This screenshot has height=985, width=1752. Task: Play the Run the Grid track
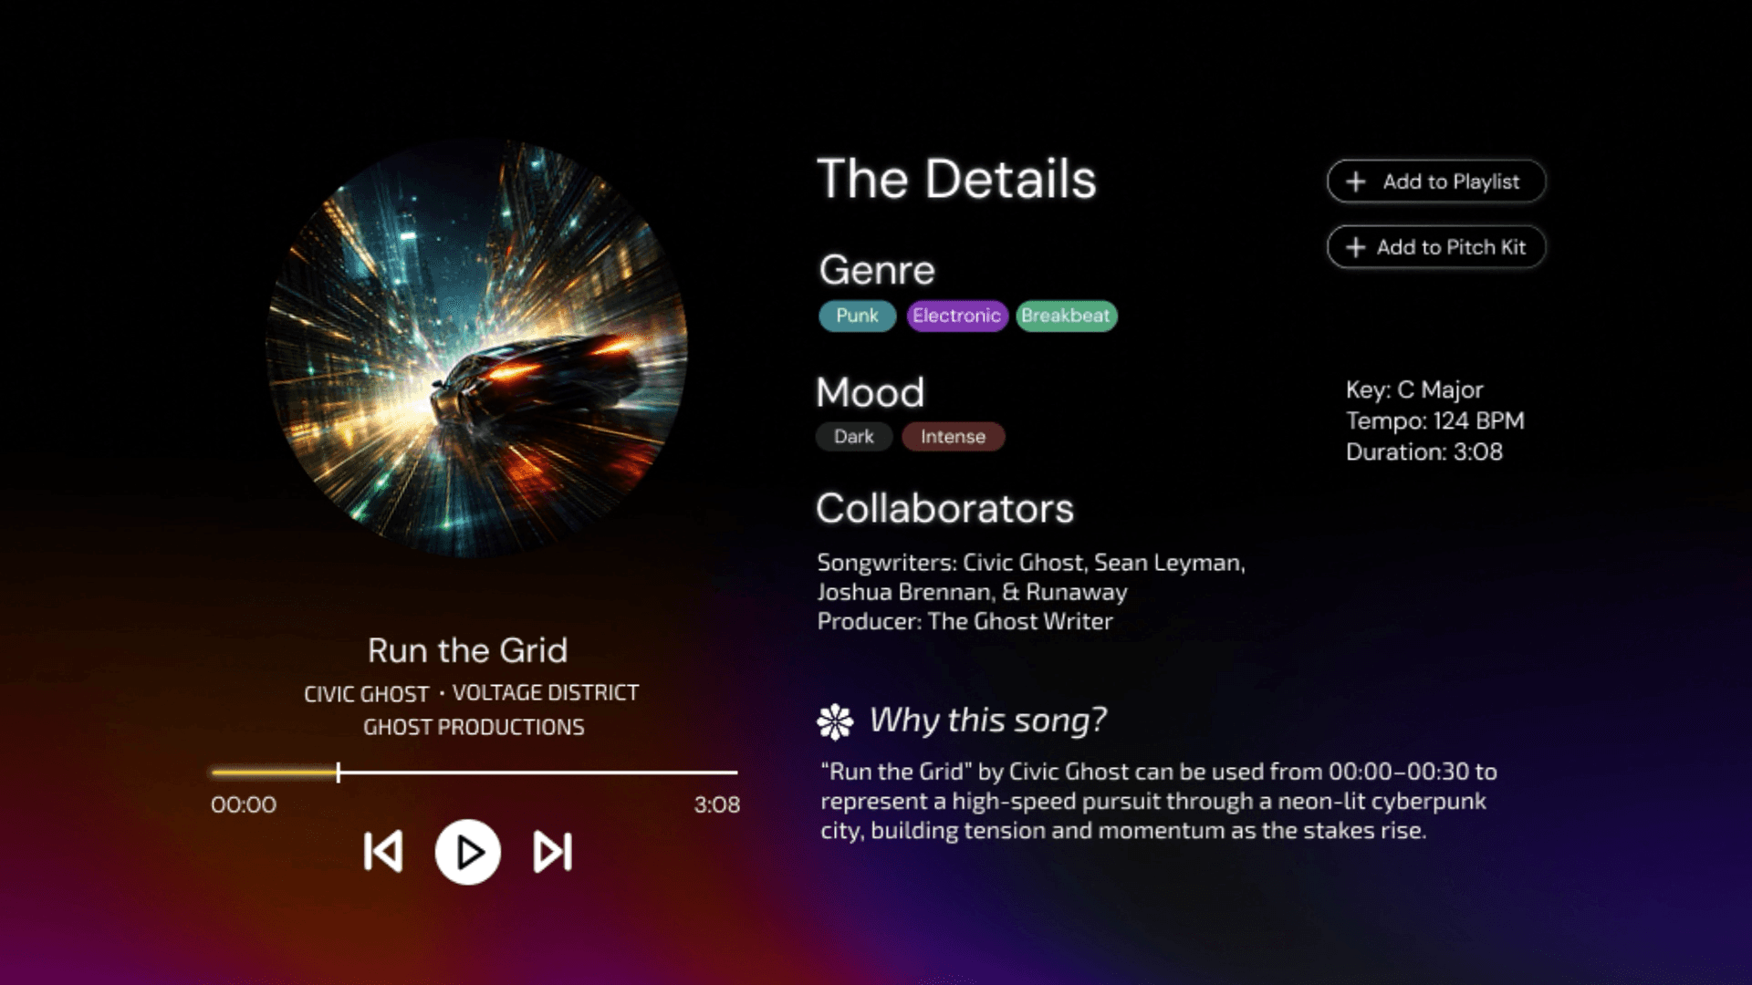[467, 853]
